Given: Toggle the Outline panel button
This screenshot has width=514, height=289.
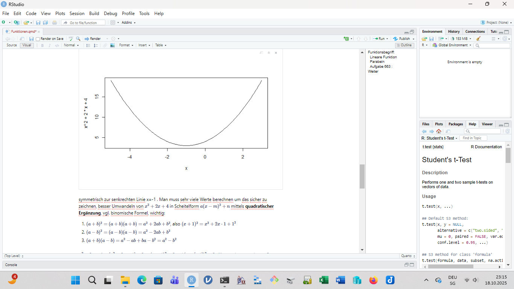Looking at the screenshot, I should pos(405,45).
